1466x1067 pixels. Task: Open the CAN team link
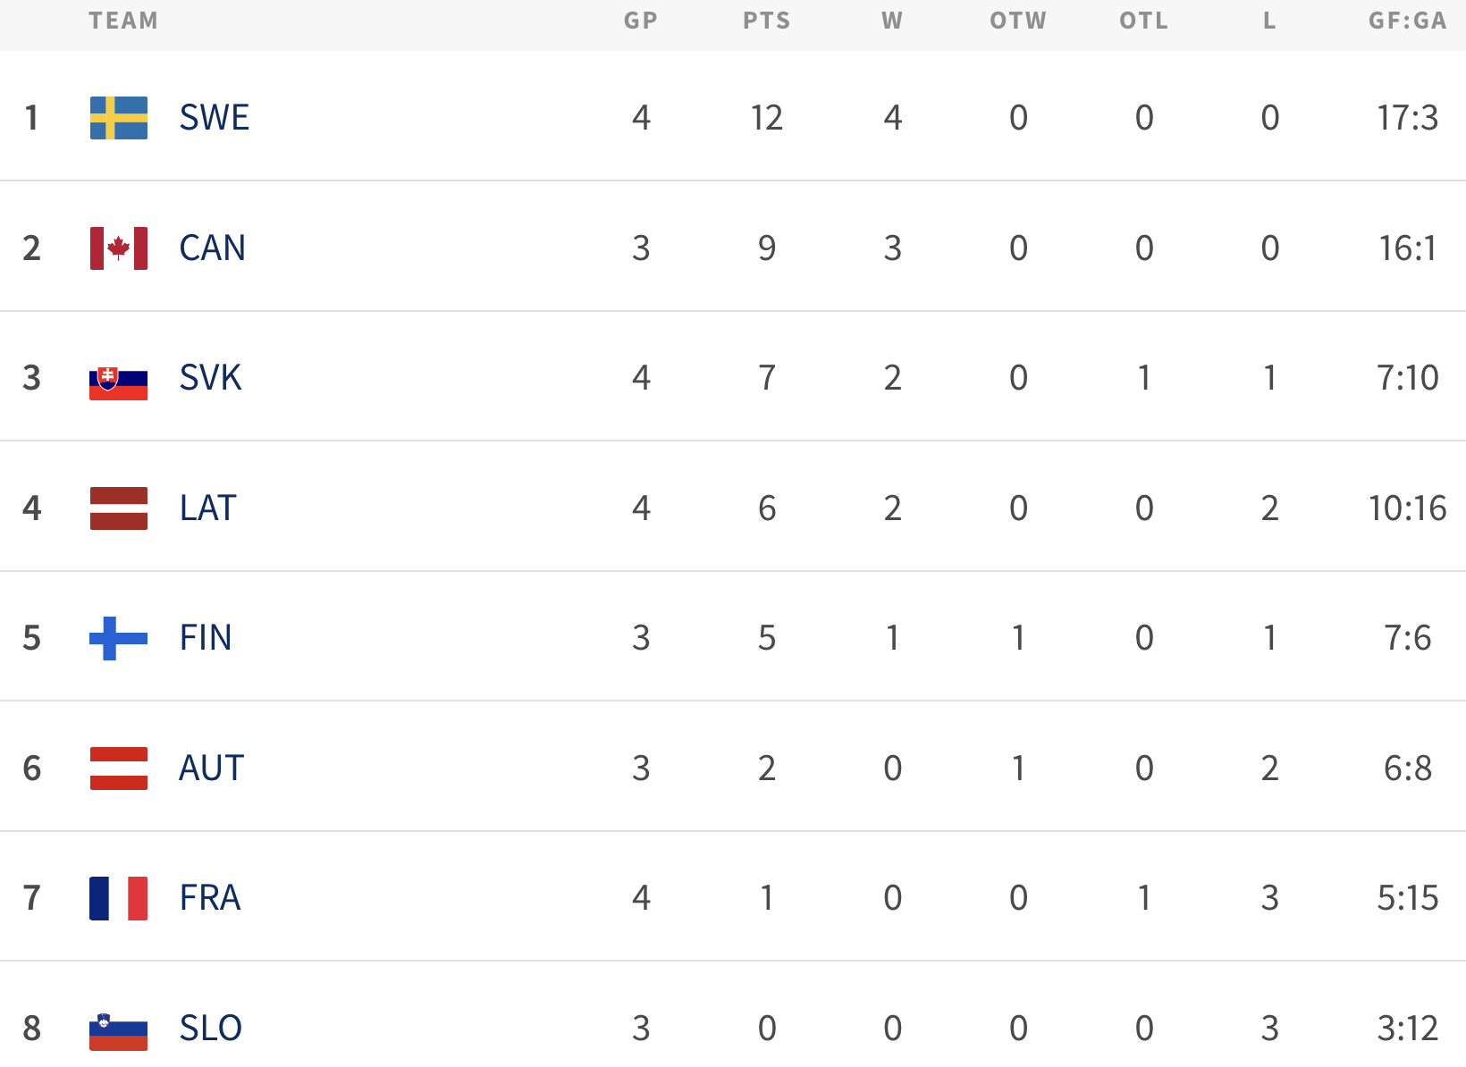(x=212, y=248)
